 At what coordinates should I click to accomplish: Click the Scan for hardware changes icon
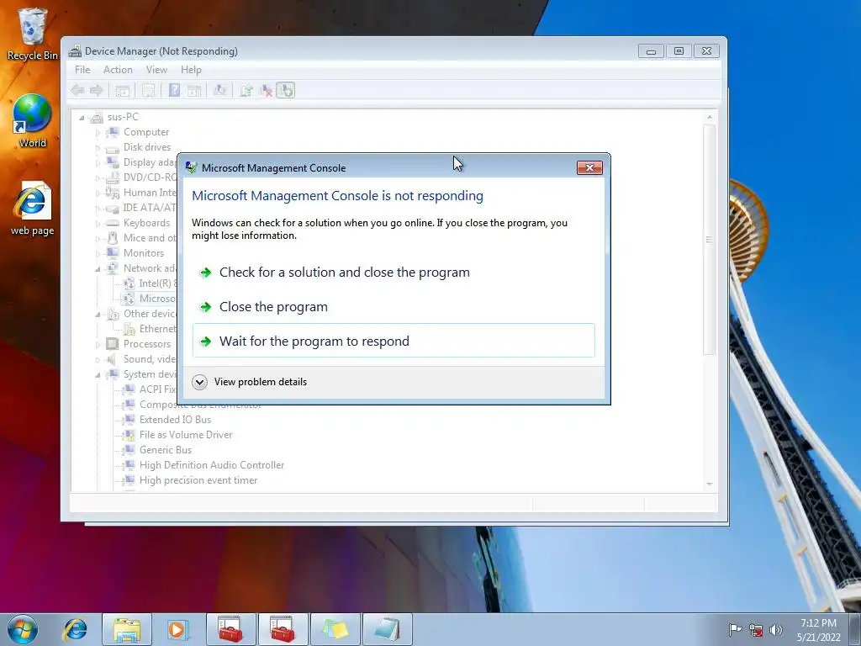click(x=219, y=90)
